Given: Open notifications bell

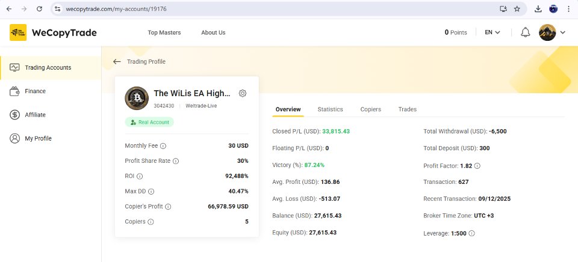Looking at the screenshot, I should [x=525, y=32].
